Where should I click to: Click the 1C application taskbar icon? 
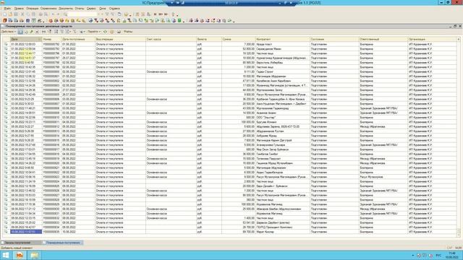click(x=20, y=255)
